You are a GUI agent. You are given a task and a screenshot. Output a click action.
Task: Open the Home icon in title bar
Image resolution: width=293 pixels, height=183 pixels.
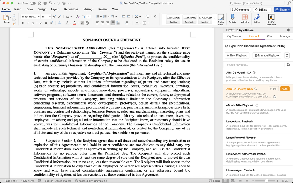tap(40, 3)
